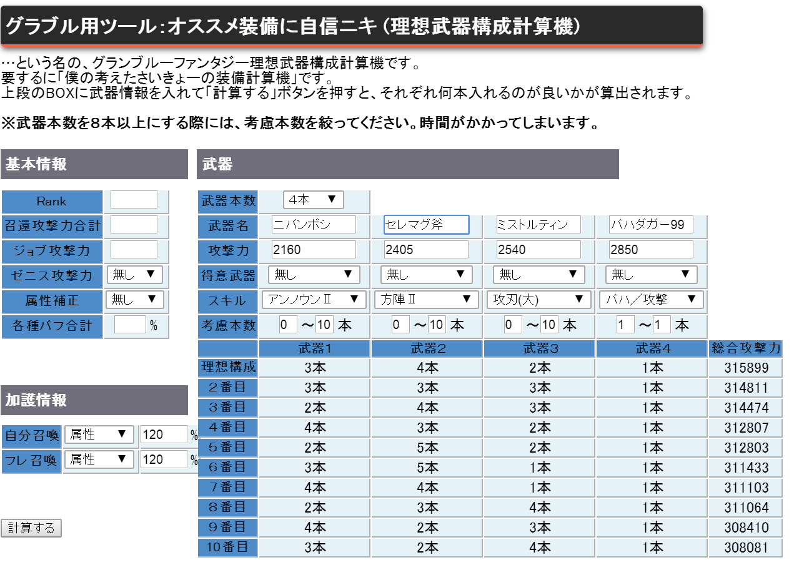Click the 5番目 row label

click(x=228, y=447)
